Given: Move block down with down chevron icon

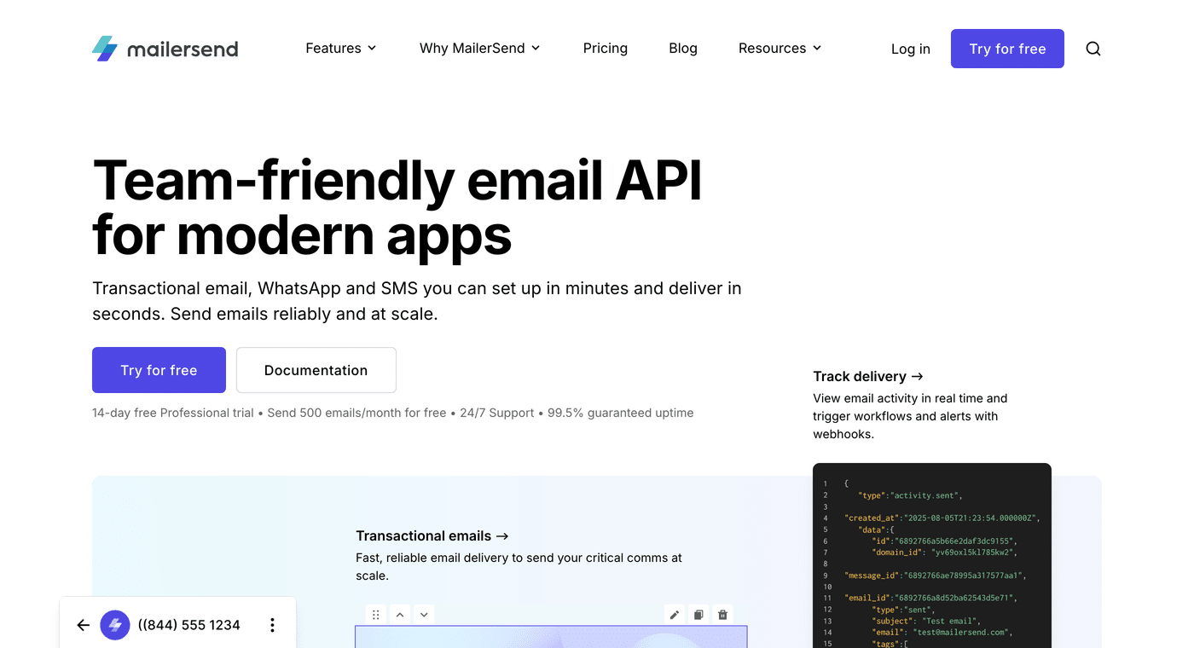Looking at the screenshot, I should pos(424,614).
